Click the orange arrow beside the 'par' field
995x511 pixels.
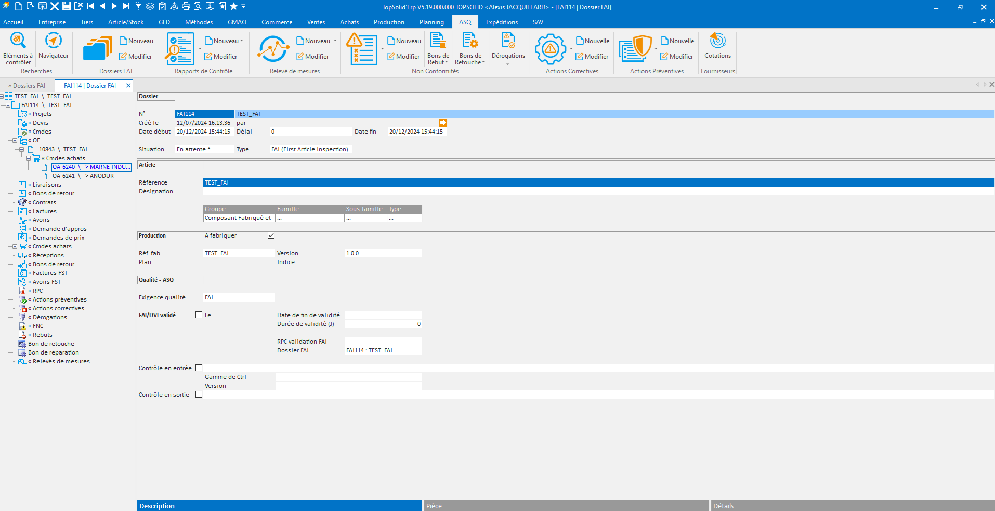(442, 123)
